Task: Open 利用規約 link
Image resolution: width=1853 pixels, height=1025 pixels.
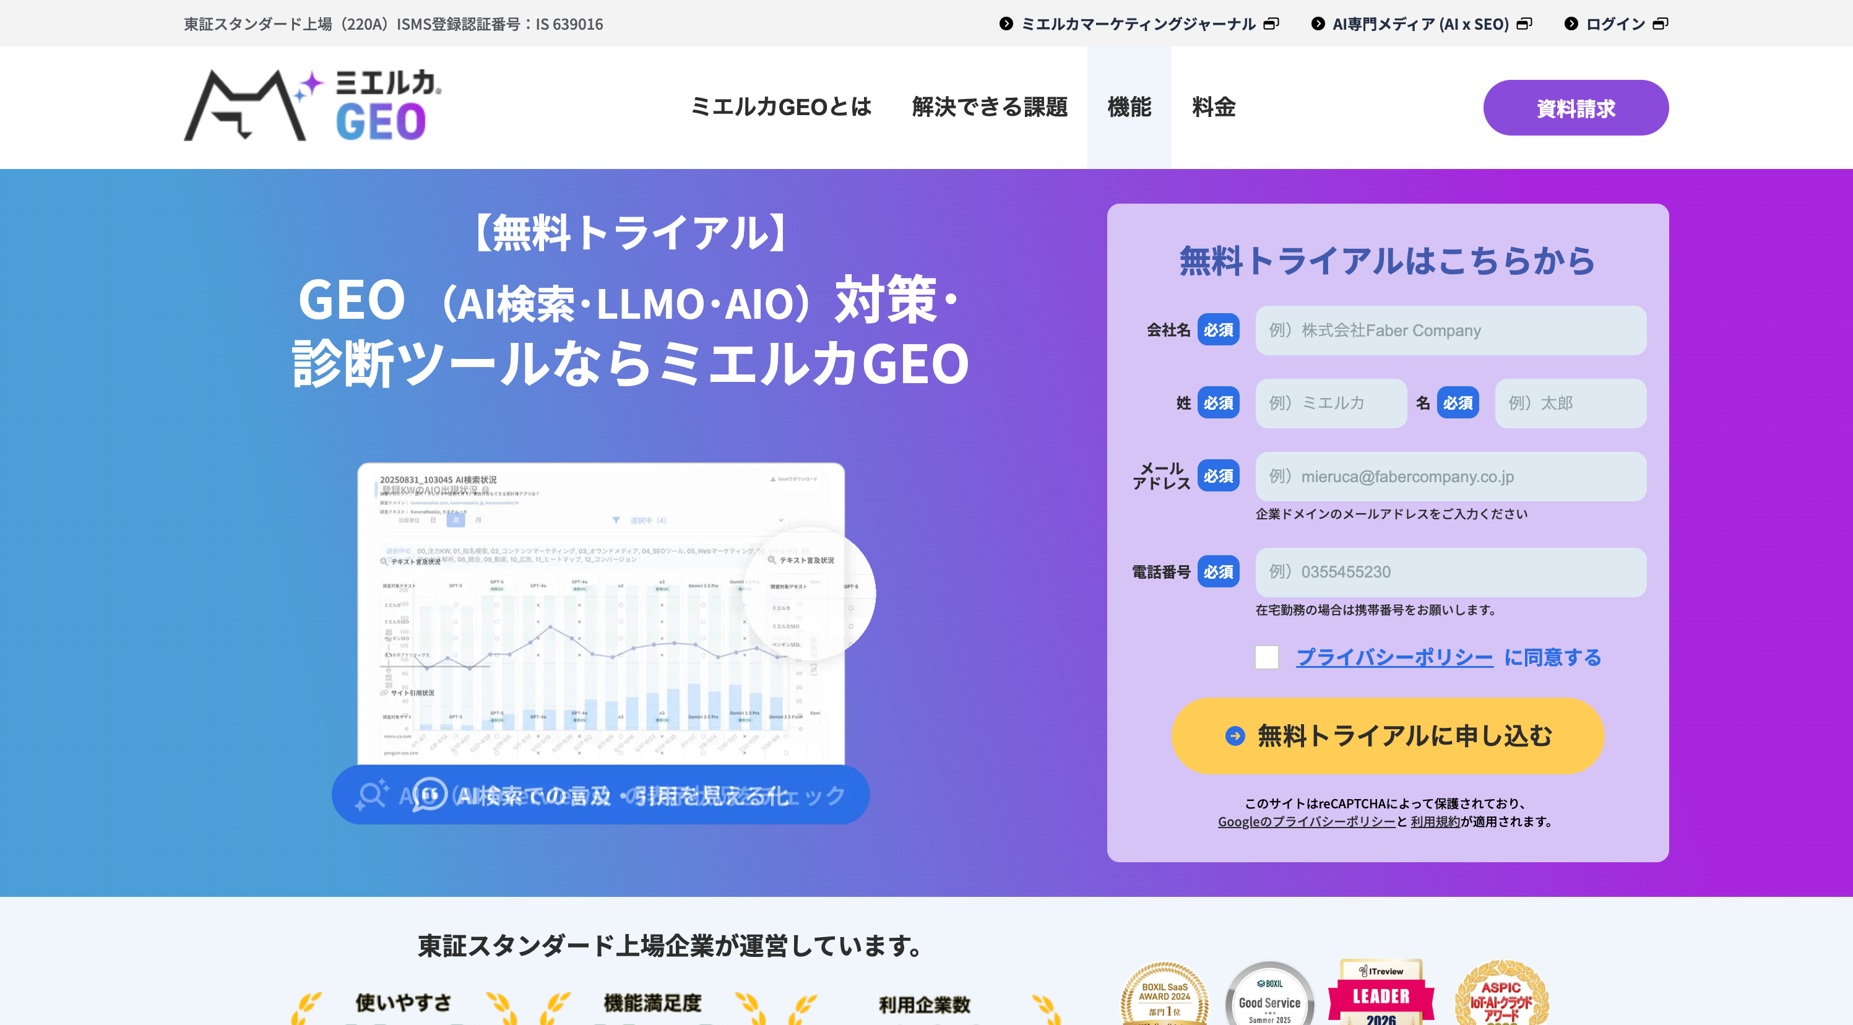Action: click(1435, 821)
